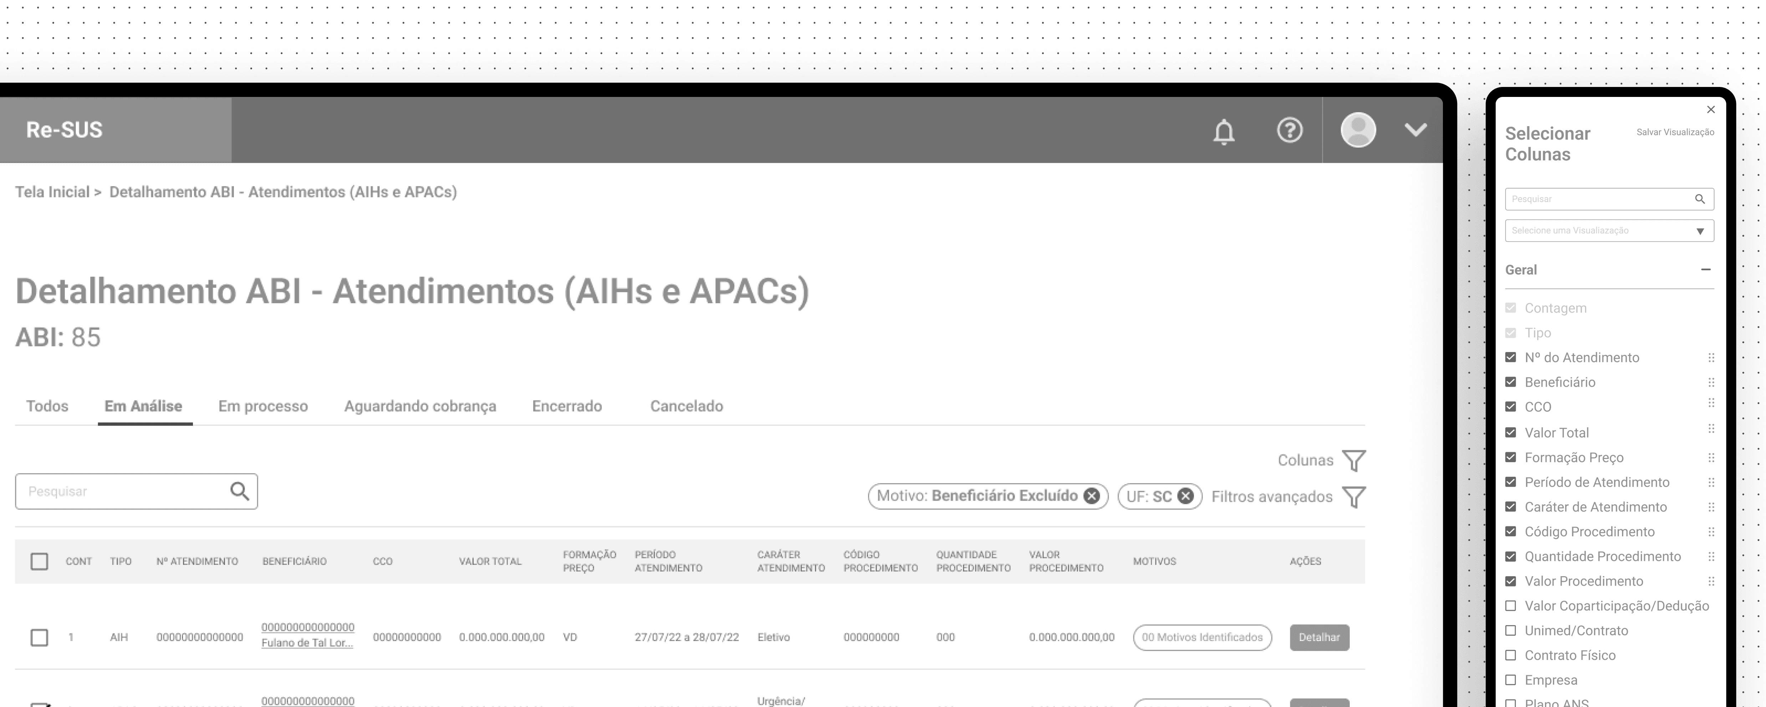This screenshot has height=707, width=1766.
Task: Open the Colunas filter icon
Action: (x=1353, y=460)
